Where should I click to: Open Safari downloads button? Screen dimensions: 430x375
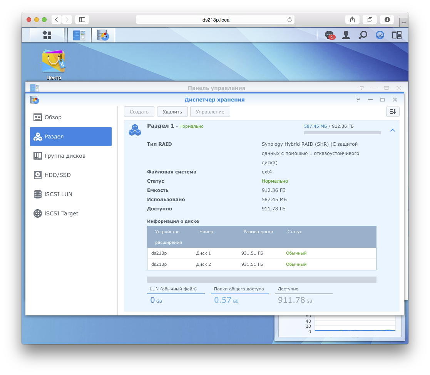click(387, 20)
